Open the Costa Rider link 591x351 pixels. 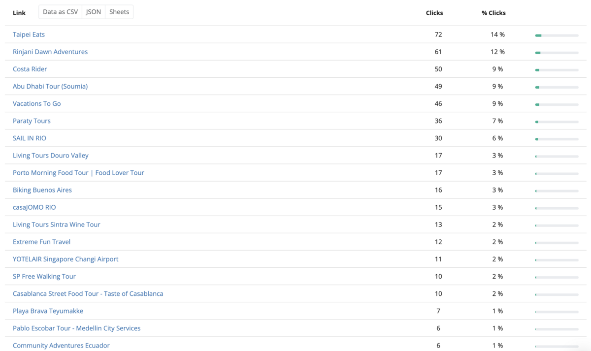pyautogui.click(x=30, y=69)
